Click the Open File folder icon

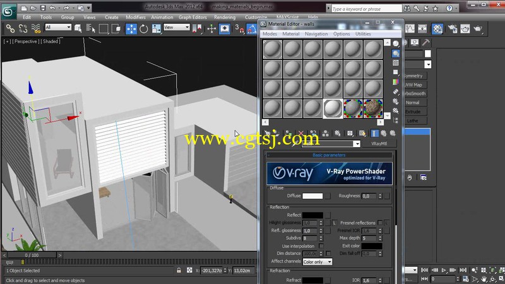pos(33,8)
